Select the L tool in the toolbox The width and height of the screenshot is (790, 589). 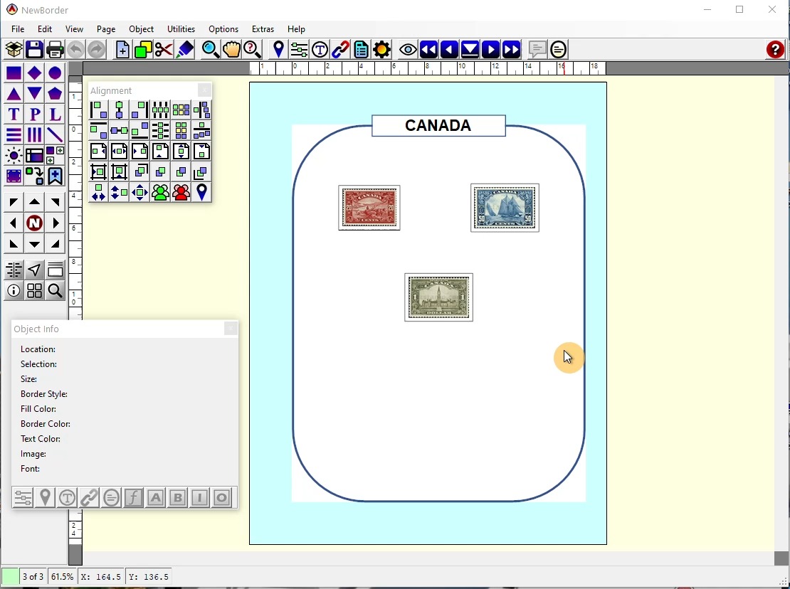(x=55, y=115)
